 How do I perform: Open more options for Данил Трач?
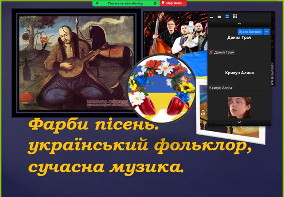point(267,32)
